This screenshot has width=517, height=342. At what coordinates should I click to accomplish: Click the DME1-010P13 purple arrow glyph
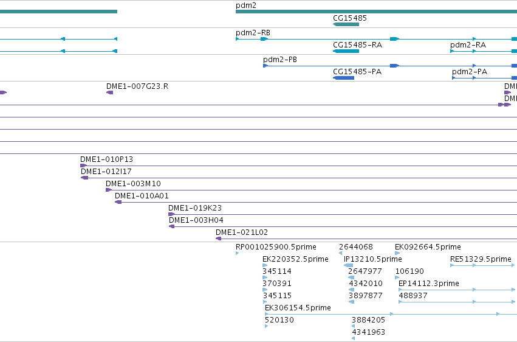[x=83, y=166]
